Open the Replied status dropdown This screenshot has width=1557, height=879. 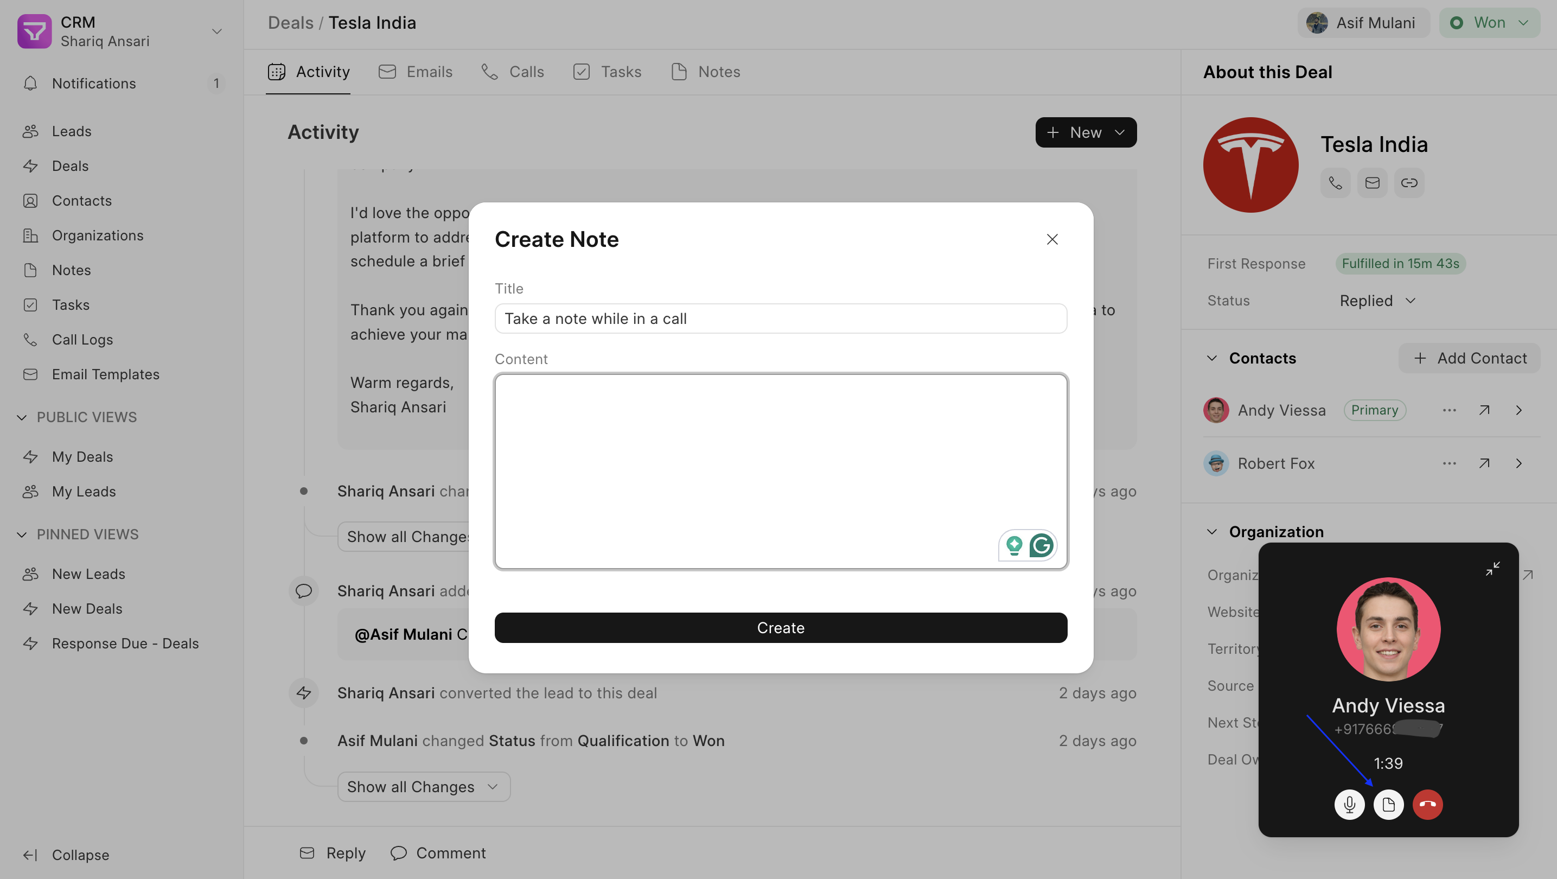click(x=1377, y=301)
